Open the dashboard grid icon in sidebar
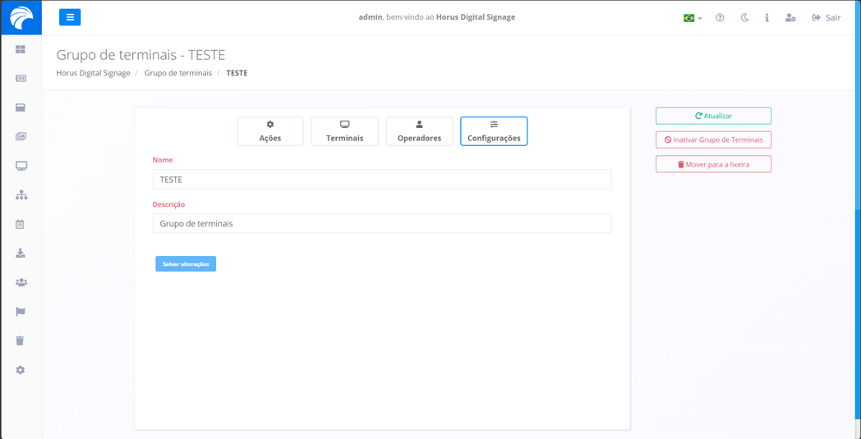861x439 pixels. click(21, 49)
